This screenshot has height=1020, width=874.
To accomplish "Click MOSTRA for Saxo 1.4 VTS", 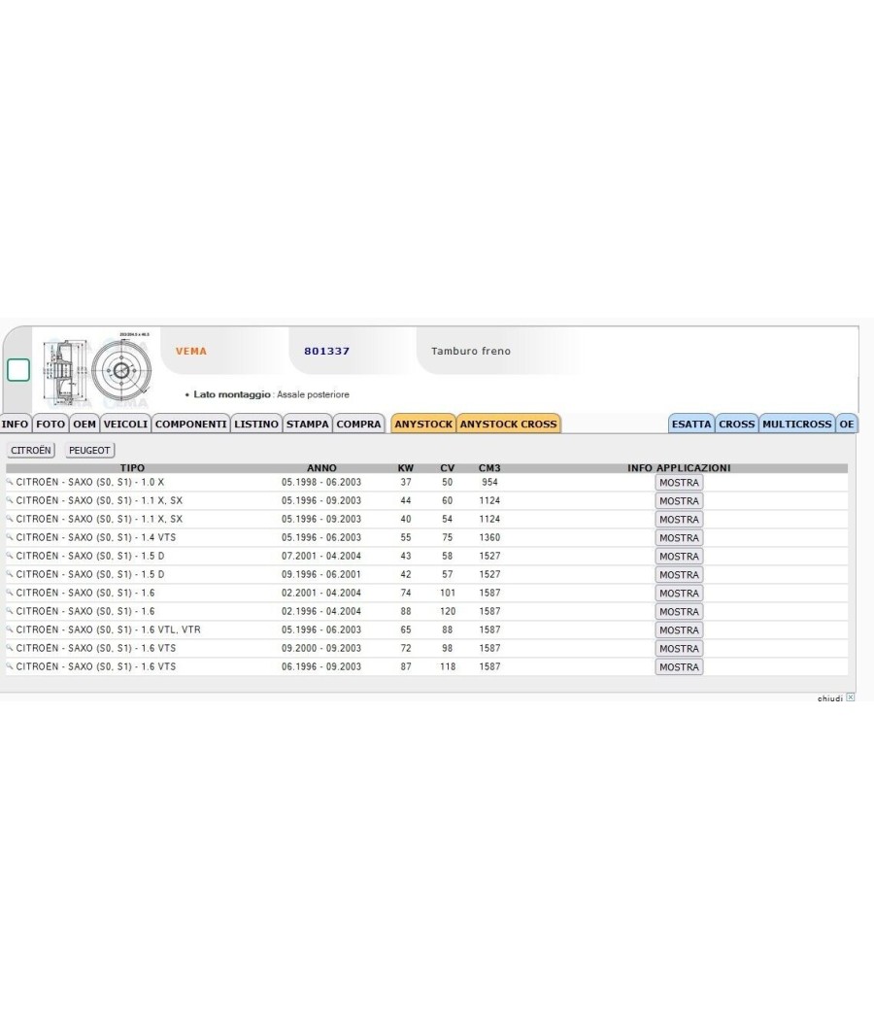I will point(679,538).
